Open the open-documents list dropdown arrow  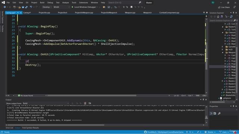click(x=204, y=13)
